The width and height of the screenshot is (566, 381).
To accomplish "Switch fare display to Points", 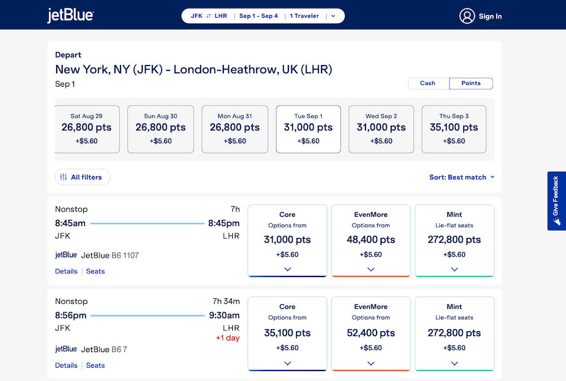I will 470,83.
